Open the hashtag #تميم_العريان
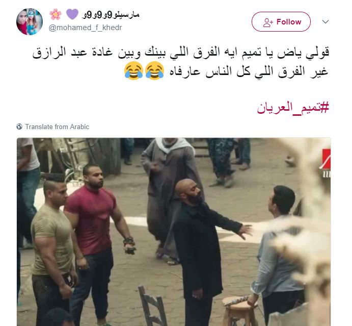The height and width of the screenshot is (326, 352). pyautogui.click(x=293, y=108)
